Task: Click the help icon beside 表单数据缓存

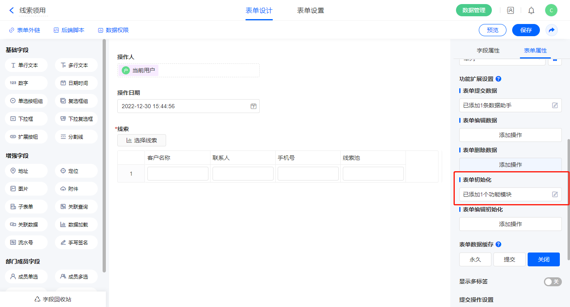Action: click(x=498, y=244)
